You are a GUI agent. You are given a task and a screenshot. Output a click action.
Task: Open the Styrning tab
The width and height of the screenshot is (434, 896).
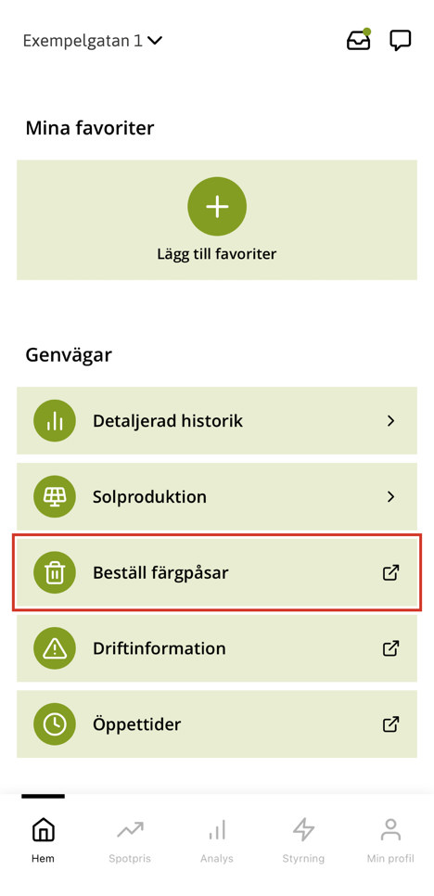tap(303, 840)
